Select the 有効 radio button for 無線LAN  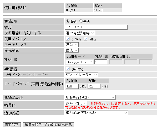tap(68, 21)
